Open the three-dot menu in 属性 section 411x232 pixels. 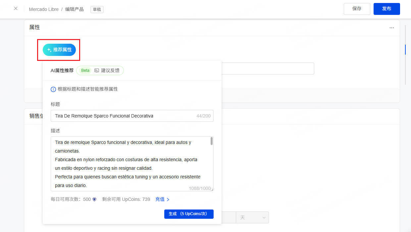pos(392,28)
